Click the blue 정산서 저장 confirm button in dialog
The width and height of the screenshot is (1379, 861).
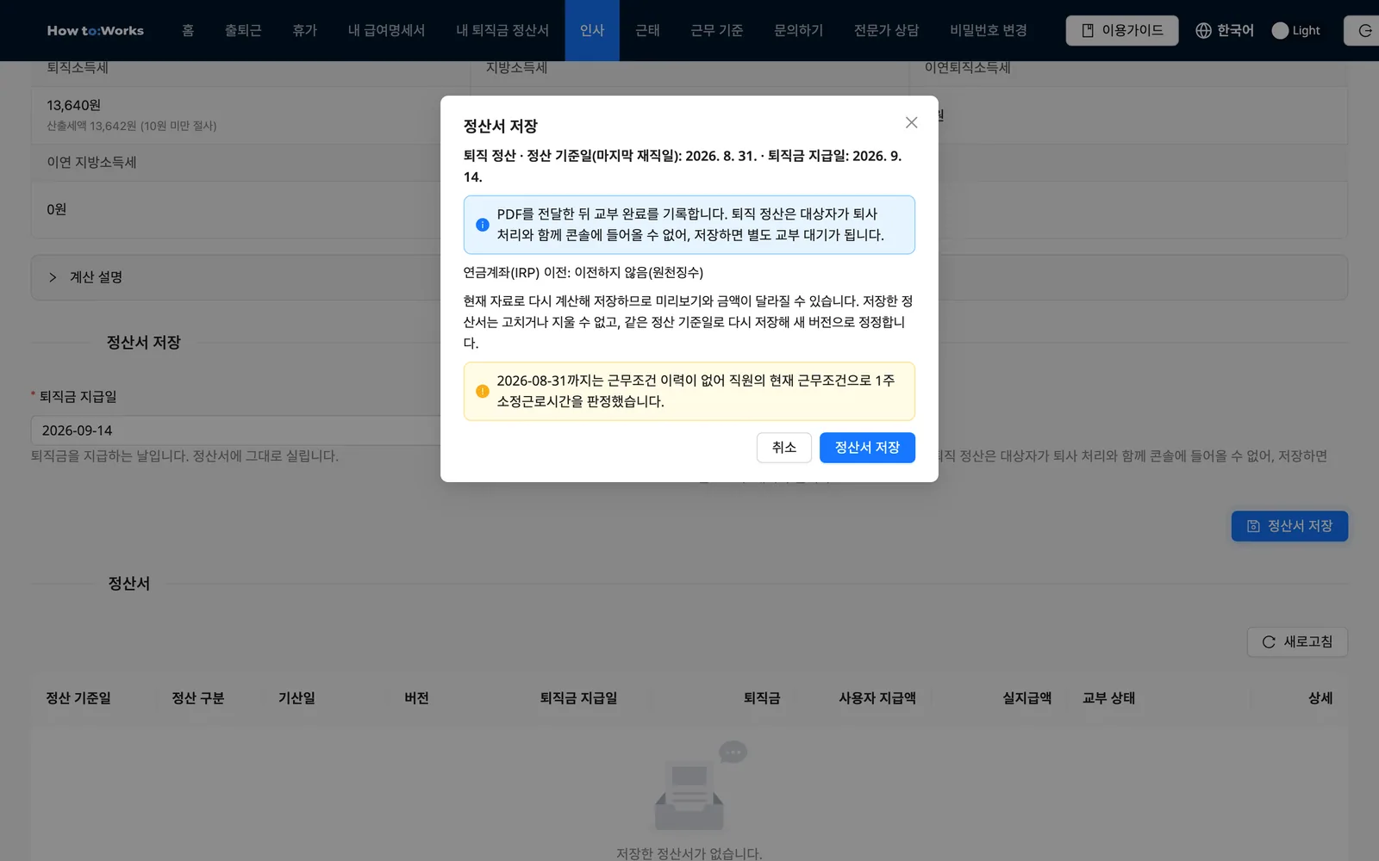click(867, 448)
